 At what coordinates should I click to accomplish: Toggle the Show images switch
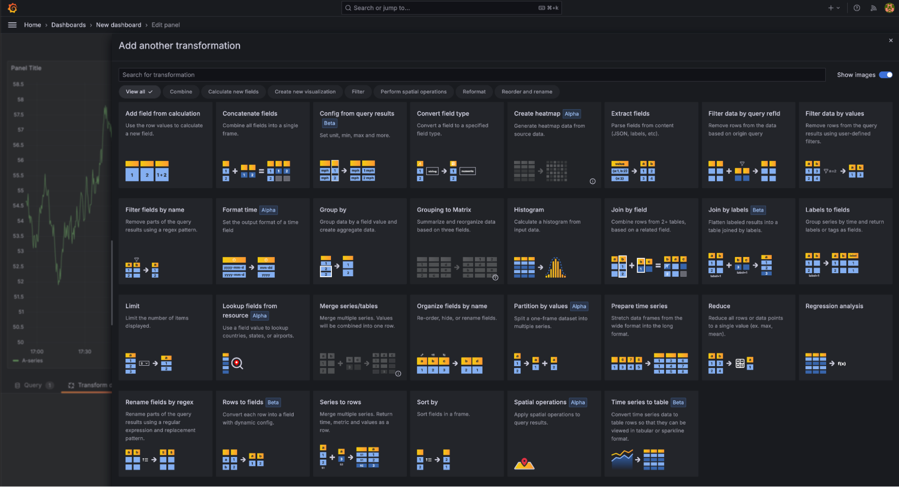pyautogui.click(x=886, y=75)
